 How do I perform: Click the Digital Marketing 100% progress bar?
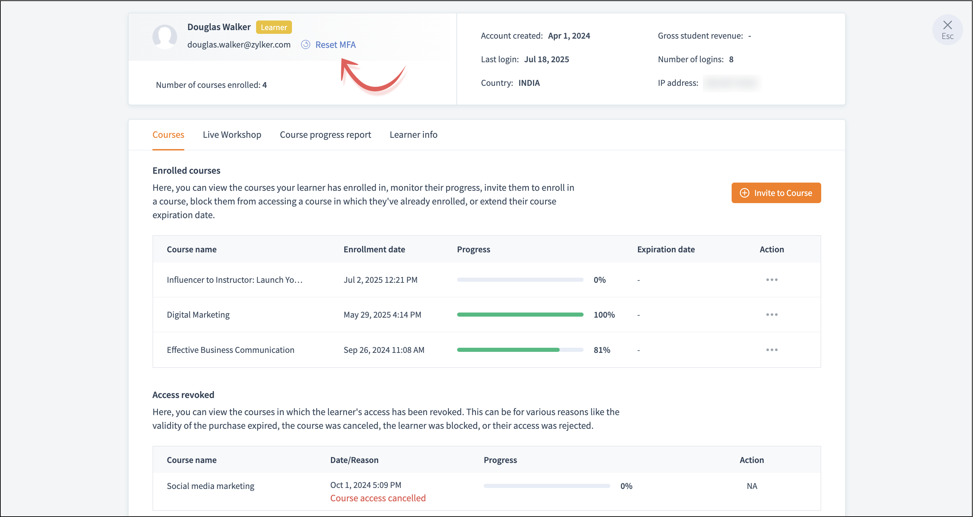coord(520,315)
